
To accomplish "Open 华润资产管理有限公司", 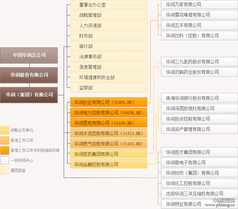I will [x=200, y=129].
